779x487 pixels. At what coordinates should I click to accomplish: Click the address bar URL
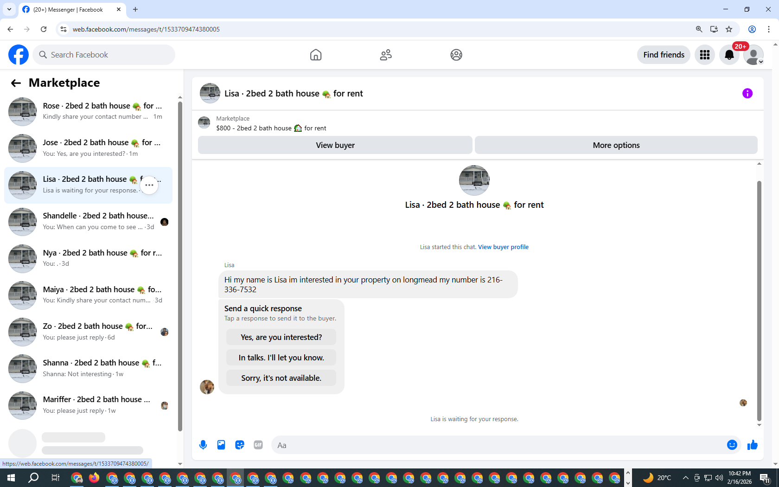146,29
